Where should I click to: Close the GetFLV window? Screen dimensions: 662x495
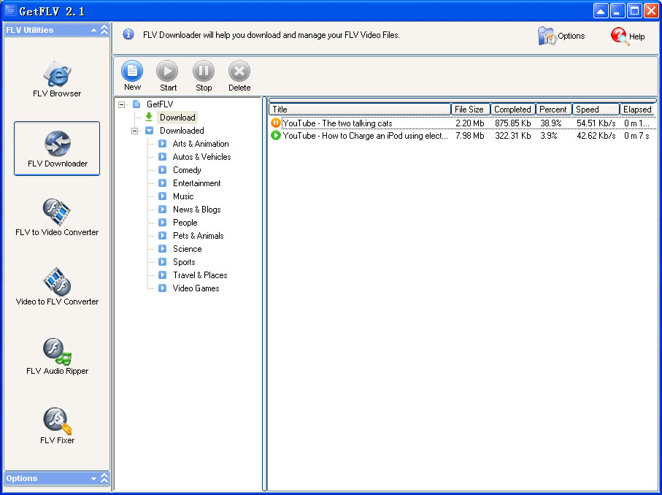[652, 10]
